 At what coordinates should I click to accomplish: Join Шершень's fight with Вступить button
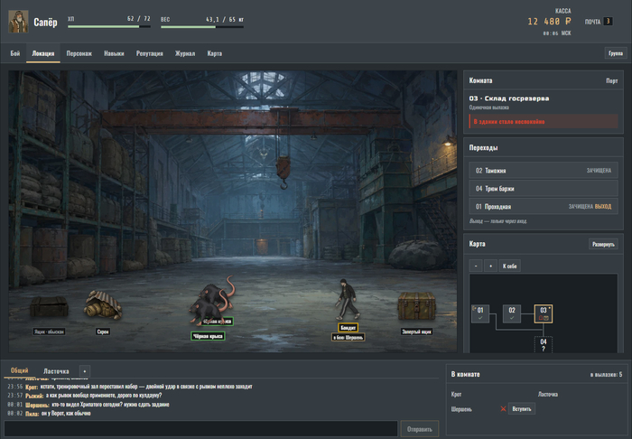point(522,409)
